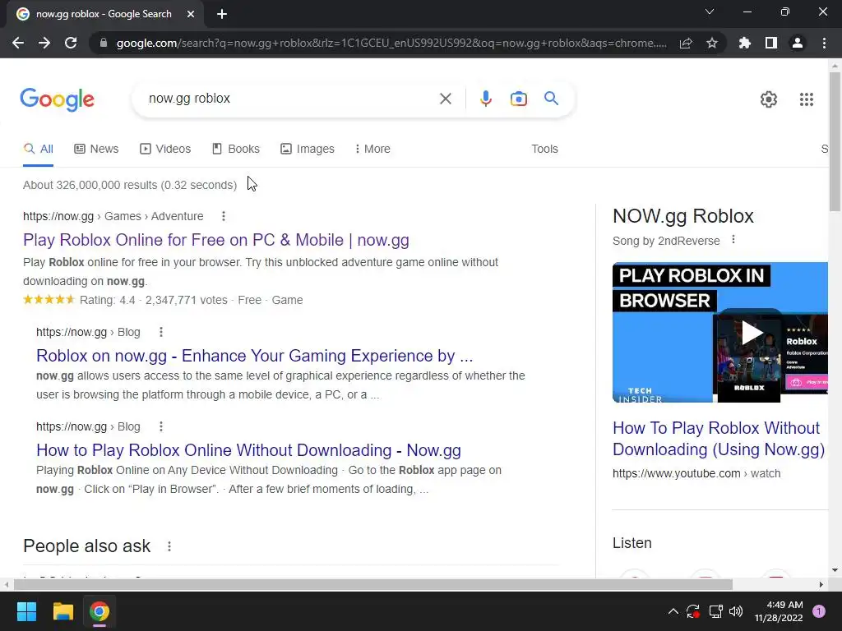Toggle the Chrome side panel
Screen dimensions: 842x631
tap(771, 43)
